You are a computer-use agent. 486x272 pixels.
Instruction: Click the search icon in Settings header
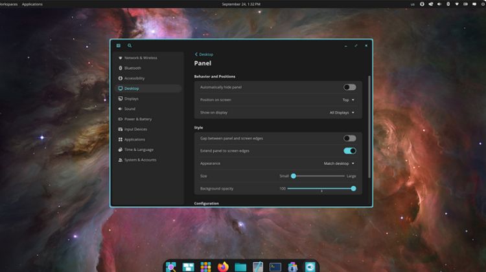coord(130,46)
